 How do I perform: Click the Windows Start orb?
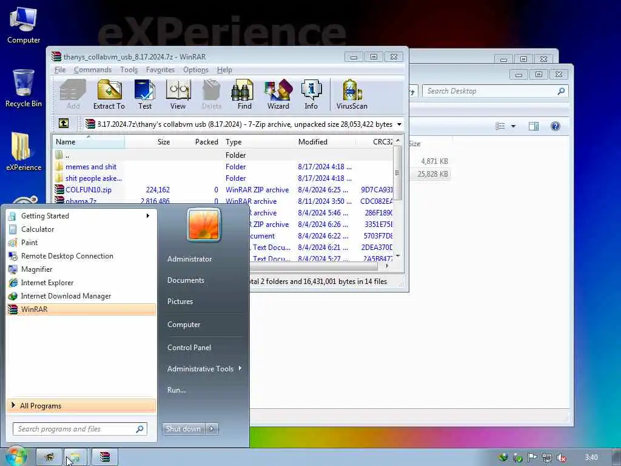(x=15, y=456)
